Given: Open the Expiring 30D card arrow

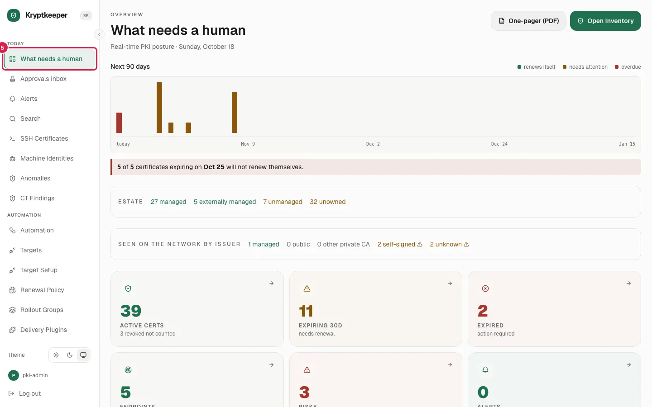Looking at the screenshot, I should [x=450, y=284].
